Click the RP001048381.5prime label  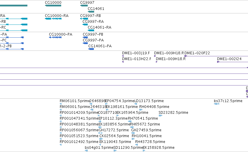tap(79, 124)
